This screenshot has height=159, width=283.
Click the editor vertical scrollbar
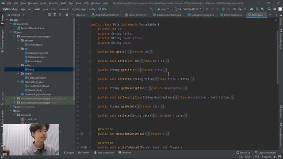tap(278, 57)
